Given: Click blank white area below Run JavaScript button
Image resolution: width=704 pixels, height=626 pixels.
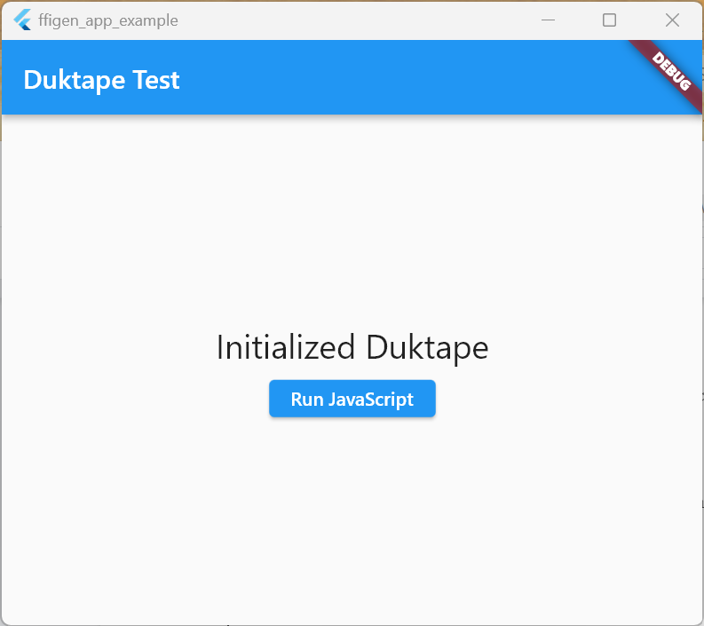Looking at the screenshot, I should [352, 515].
